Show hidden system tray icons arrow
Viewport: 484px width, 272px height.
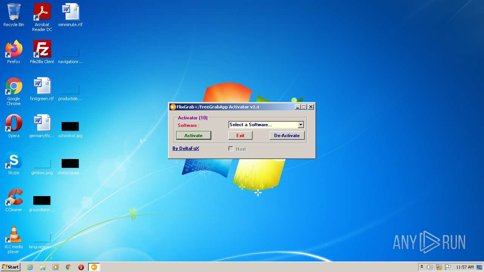pyautogui.click(x=422, y=267)
